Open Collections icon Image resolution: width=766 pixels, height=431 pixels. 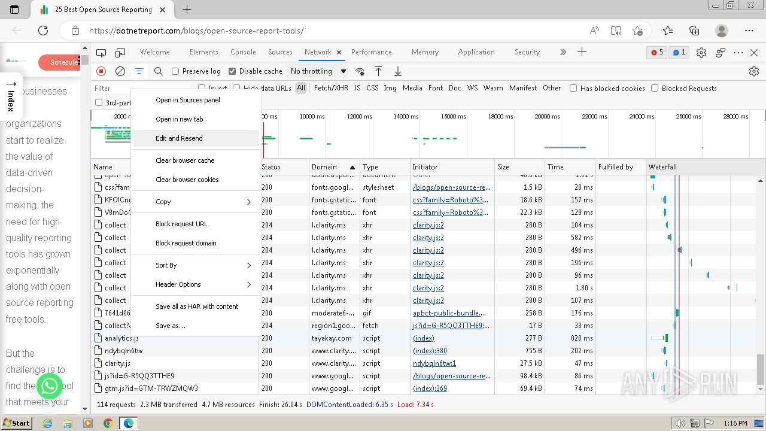694,31
